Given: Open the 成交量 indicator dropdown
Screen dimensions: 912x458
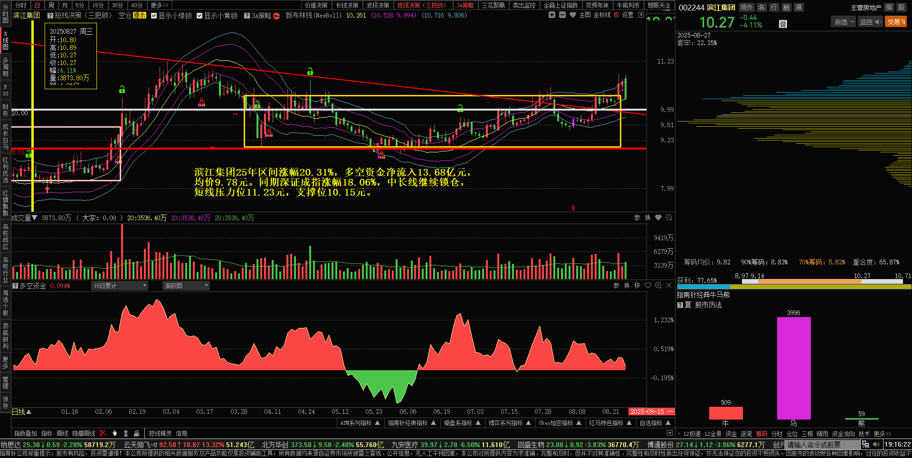Looking at the screenshot, I should pyautogui.click(x=25, y=218).
